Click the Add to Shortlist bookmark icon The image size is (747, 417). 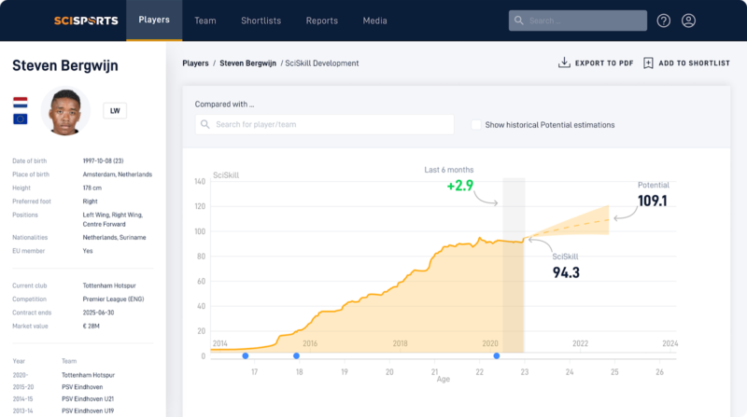(x=648, y=63)
